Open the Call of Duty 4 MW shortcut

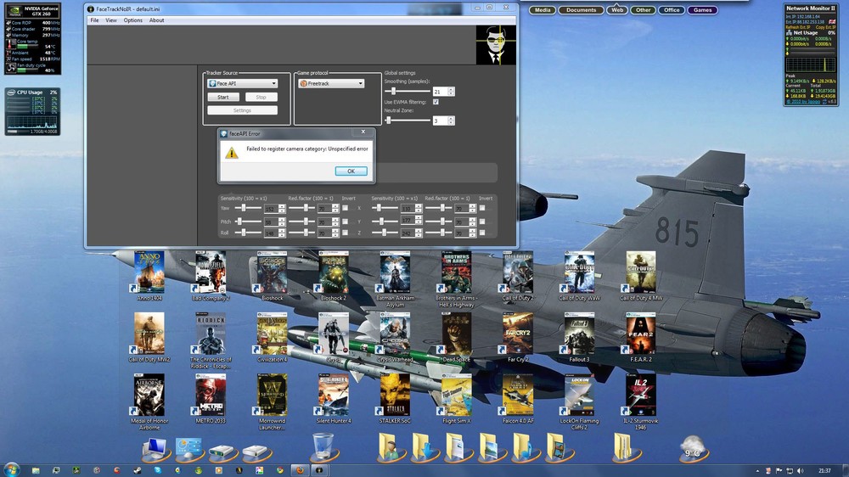tap(641, 276)
